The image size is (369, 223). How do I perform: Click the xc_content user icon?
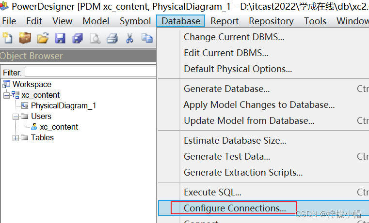coord(34,127)
